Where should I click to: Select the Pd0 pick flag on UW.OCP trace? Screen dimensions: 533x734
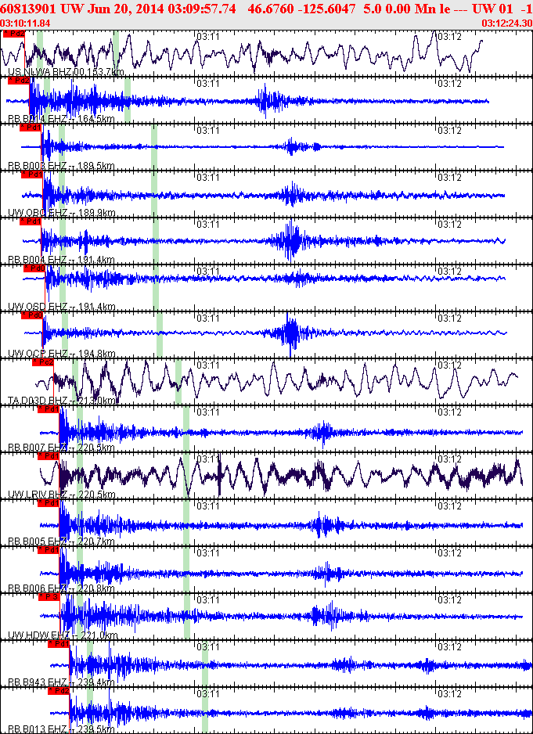click(32, 315)
